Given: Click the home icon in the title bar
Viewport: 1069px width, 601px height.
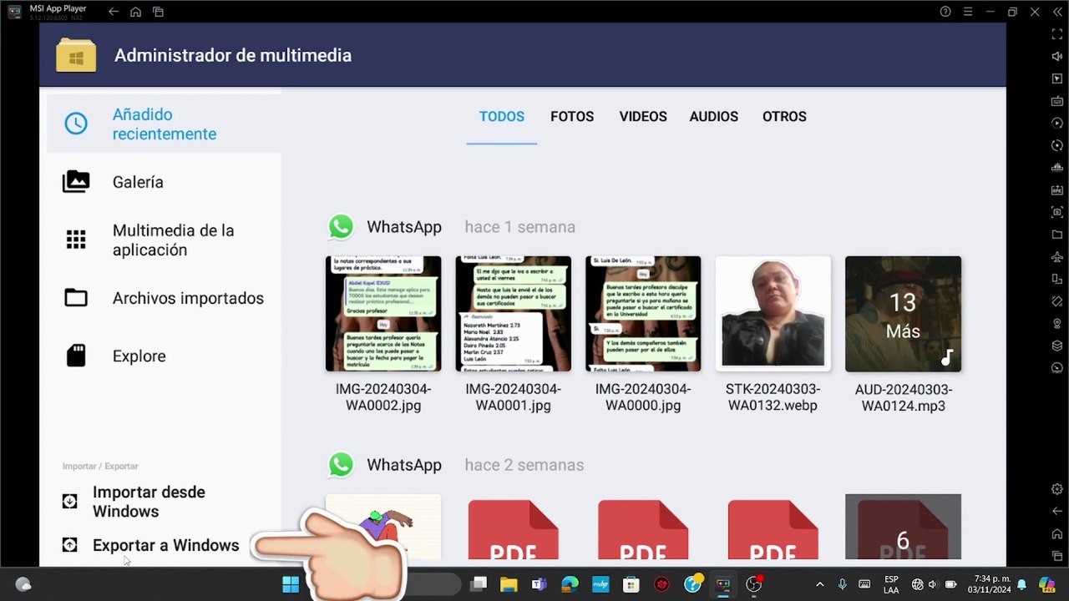Looking at the screenshot, I should tap(135, 12).
